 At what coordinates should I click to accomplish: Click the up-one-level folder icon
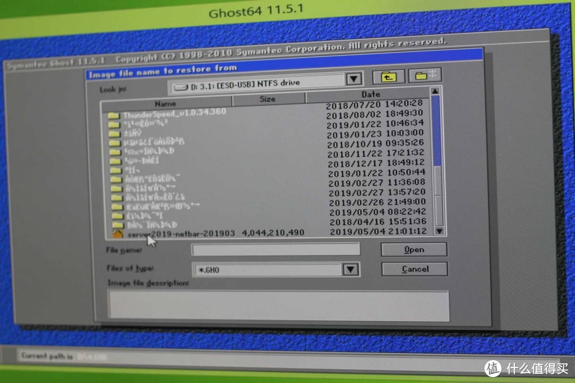388,77
